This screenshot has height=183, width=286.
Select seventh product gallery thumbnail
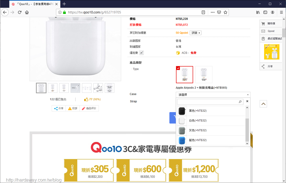pos(109,88)
